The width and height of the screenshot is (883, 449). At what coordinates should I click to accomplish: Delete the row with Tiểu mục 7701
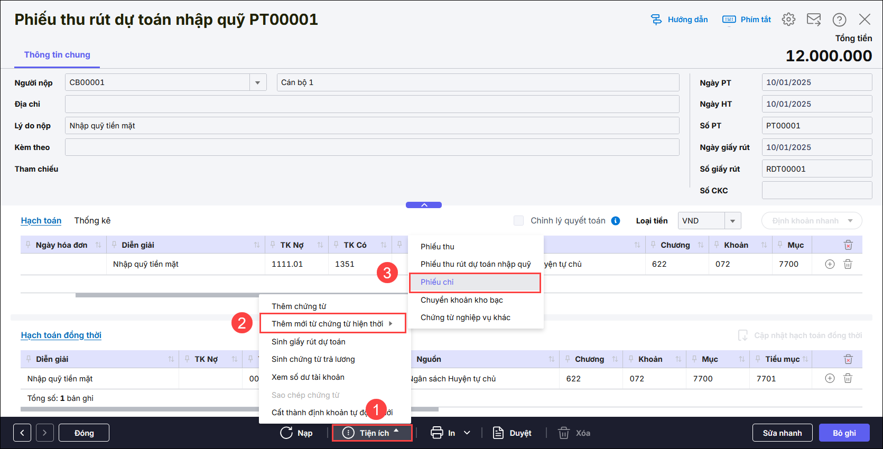[848, 378]
